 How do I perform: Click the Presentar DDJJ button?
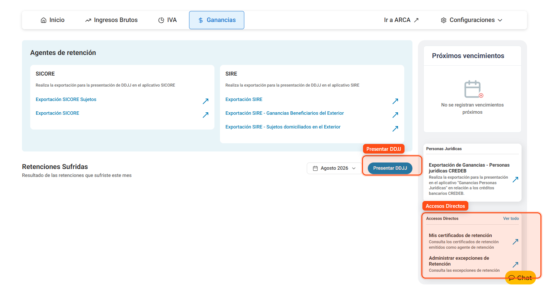[390, 168]
